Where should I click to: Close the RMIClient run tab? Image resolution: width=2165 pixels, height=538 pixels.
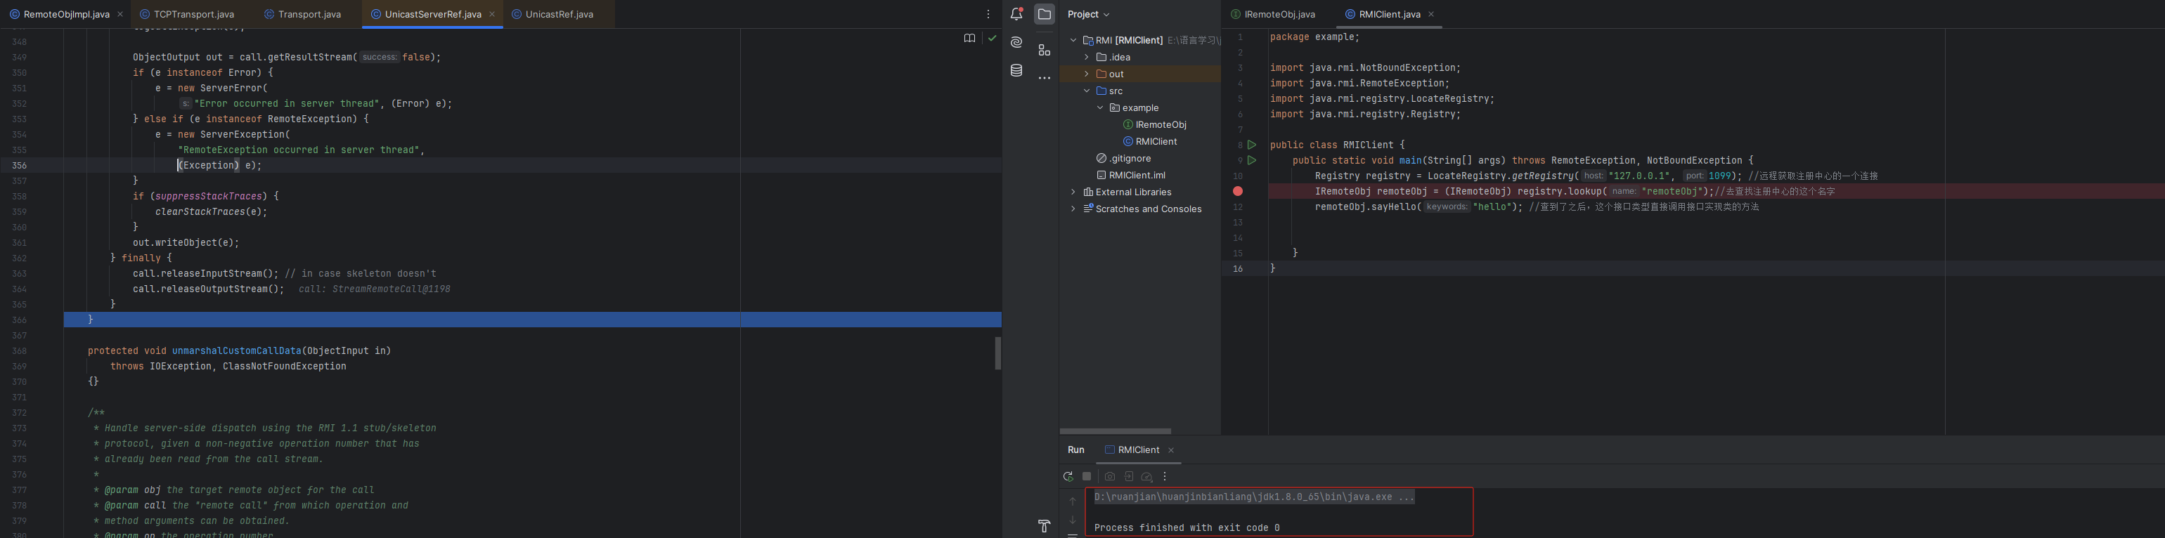1171,451
